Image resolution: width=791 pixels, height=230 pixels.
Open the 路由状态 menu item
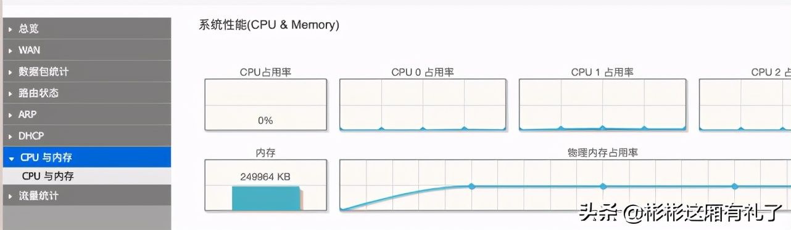(85, 93)
